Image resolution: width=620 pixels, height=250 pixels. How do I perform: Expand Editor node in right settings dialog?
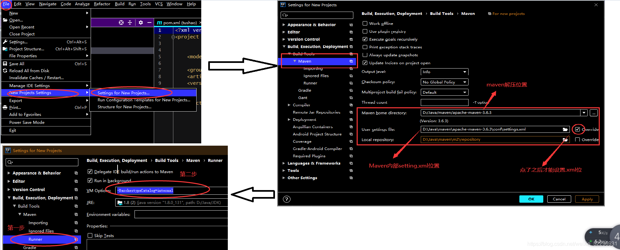pyautogui.click(x=284, y=32)
